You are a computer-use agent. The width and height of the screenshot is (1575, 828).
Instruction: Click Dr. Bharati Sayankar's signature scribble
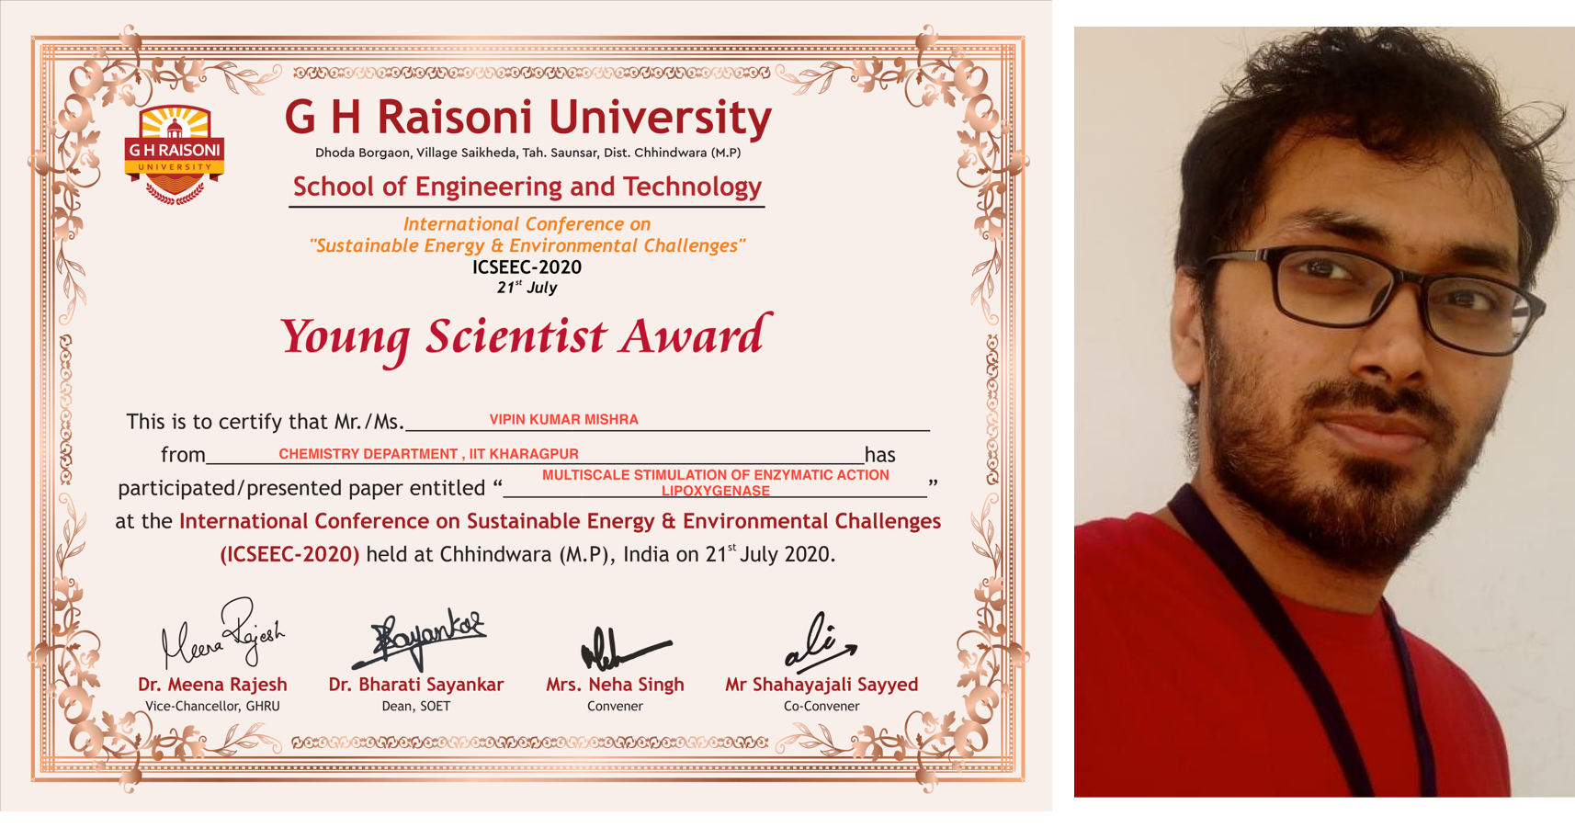pos(418,640)
